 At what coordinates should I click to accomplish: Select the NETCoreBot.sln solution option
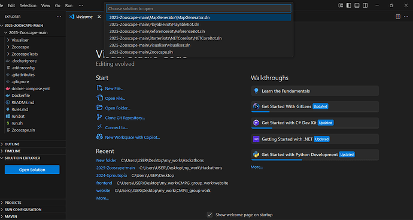pyautogui.click(x=199, y=38)
